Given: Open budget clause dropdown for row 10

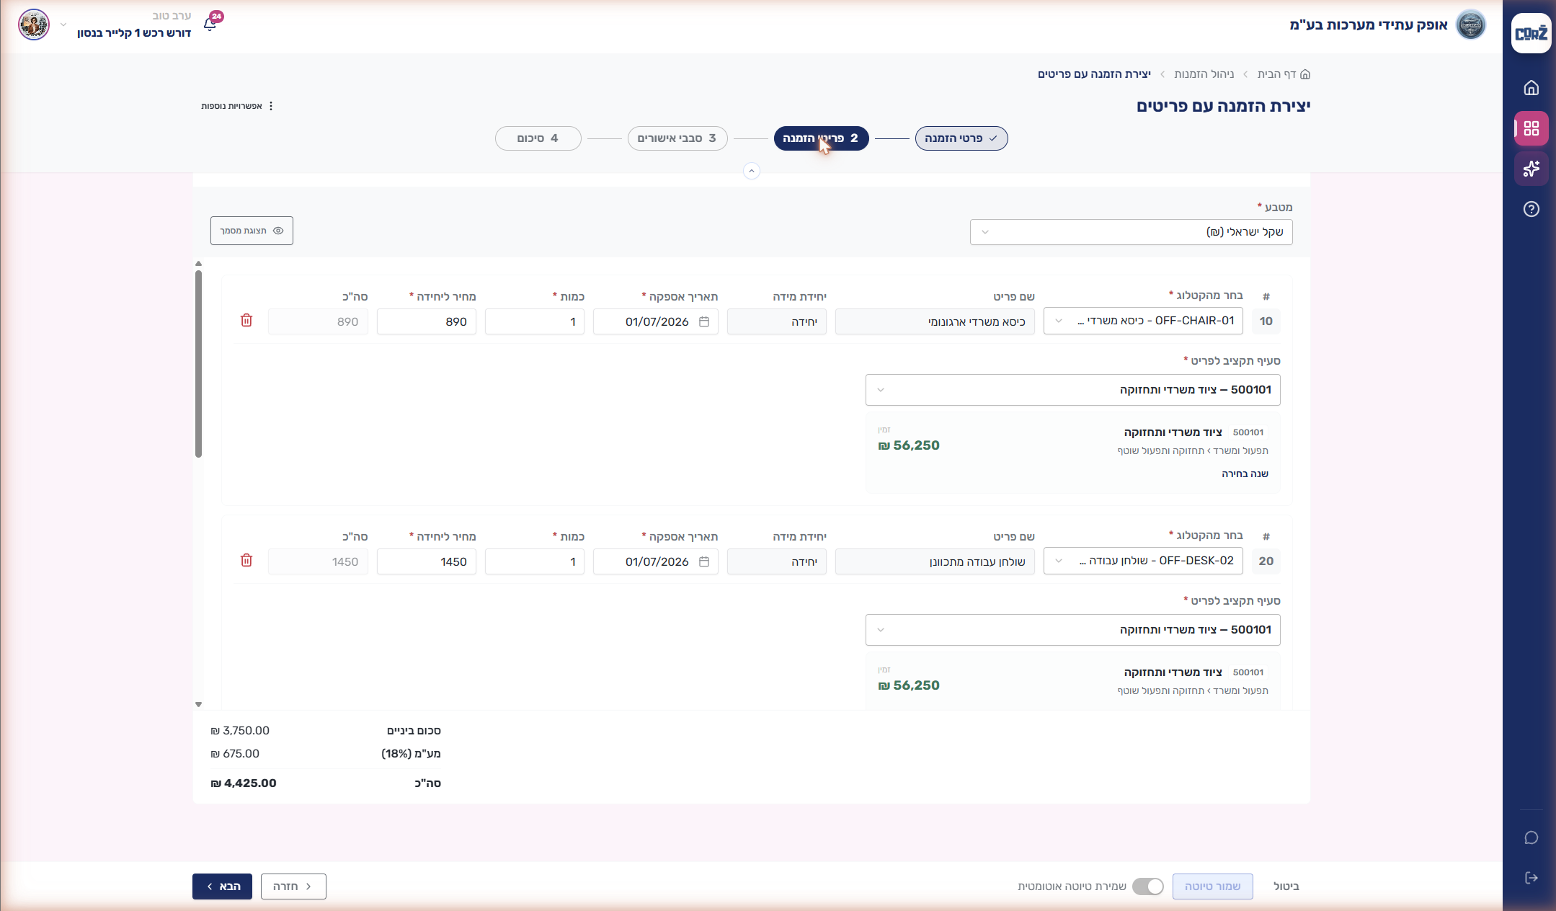Looking at the screenshot, I should [x=1072, y=390].
